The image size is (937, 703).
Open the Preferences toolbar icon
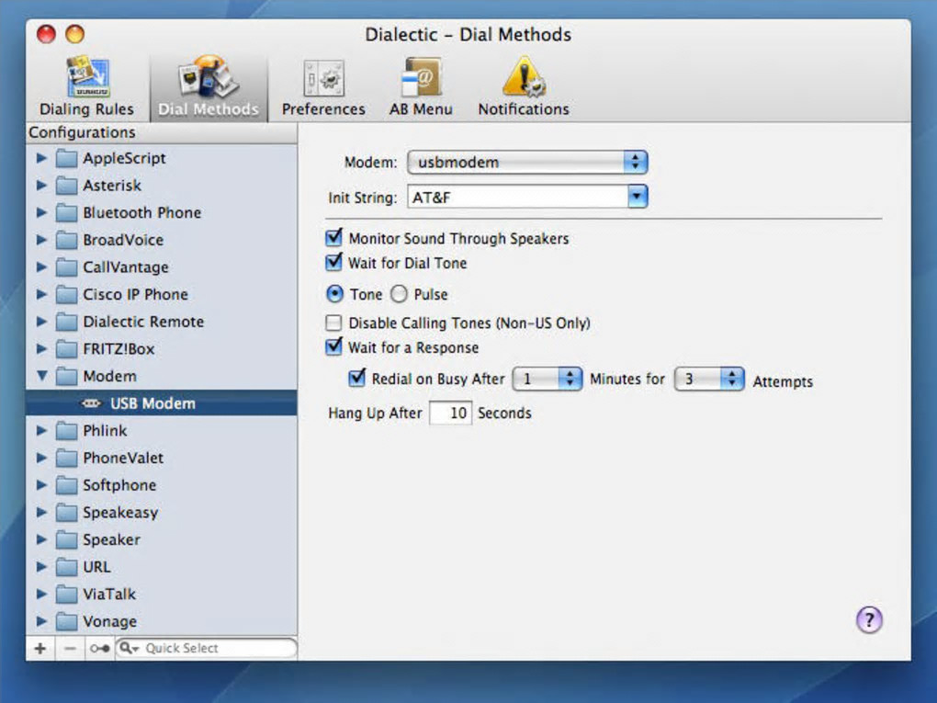click(323, 86)
